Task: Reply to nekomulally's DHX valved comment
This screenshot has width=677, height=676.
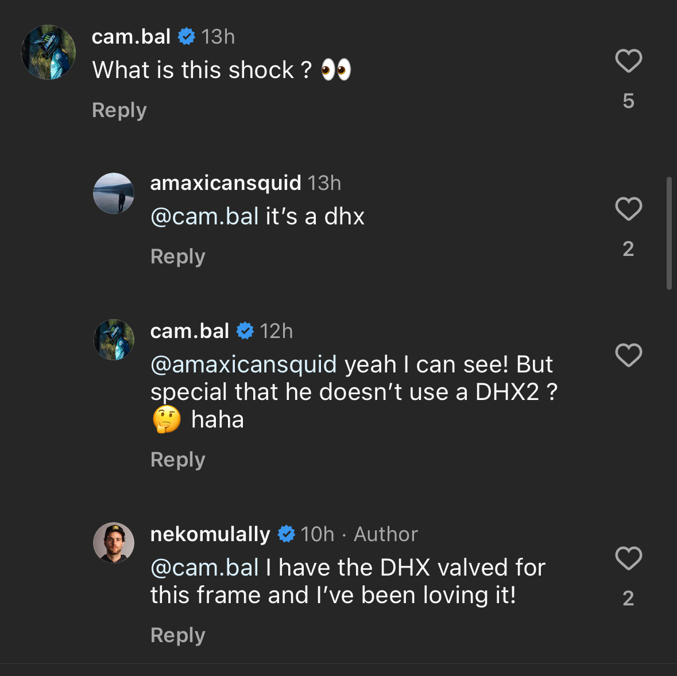Action: [178, 635]
